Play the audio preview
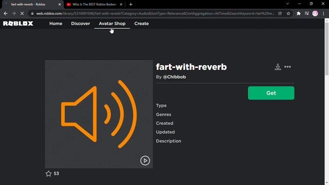 pyautogui.click(x=145, y=160)
